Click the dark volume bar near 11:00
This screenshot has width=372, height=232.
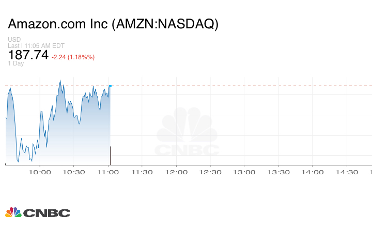point(111,155)
